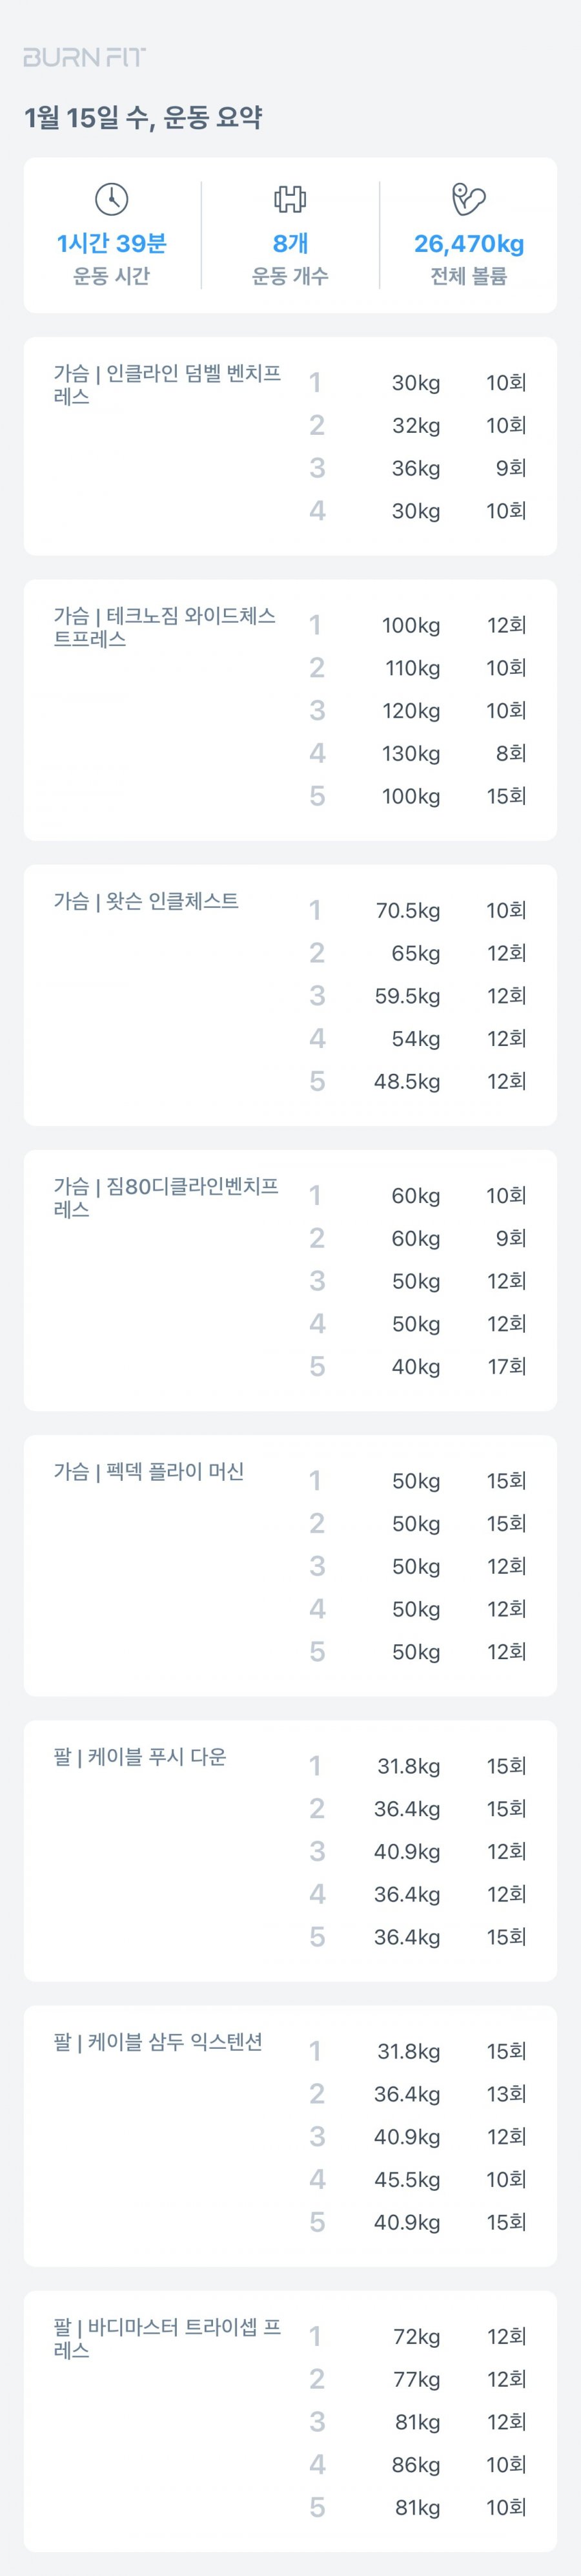The width and height of the screenshot is (581, 2576).
Task: Select the 26,470kg total volume value
Action: (469, 243)
